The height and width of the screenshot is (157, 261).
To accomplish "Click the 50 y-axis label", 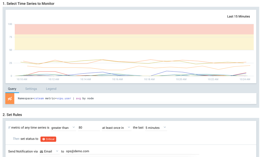I will click(11, 50).
